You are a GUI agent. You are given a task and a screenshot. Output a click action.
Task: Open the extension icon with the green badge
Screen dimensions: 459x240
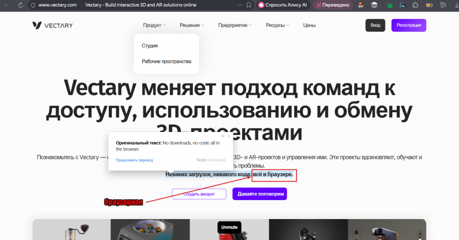388,5
